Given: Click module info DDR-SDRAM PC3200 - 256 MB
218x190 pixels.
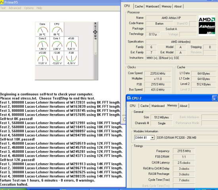Looking at the screenshot, I should [187, 138].
